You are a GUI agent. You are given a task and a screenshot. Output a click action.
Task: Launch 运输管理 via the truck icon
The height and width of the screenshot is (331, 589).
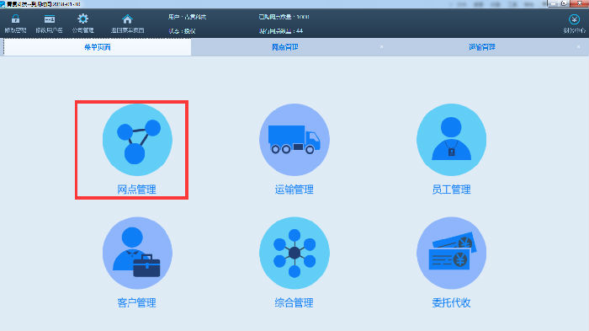click(x=294, y=140)
